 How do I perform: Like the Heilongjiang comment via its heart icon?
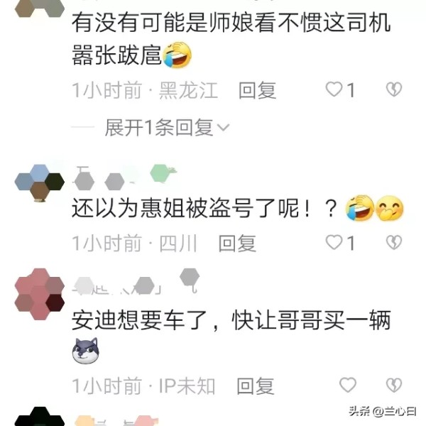click(334, 89)
